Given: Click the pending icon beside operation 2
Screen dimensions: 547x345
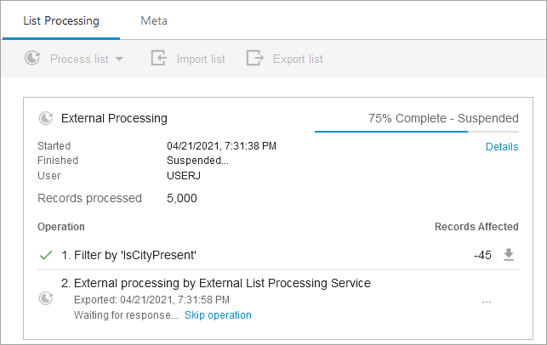Looking at the screenshot, I should pyautogui.click(x=46, y=298).
